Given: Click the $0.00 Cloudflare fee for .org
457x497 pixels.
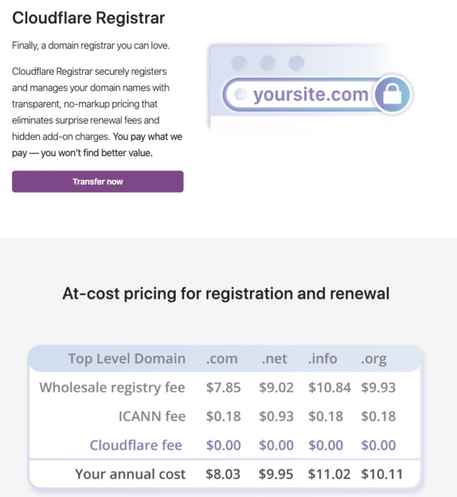Looking at the screenshot, I should 378,445.
